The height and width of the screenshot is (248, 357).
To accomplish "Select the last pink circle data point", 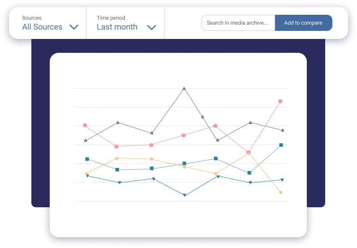I will (x=280, y=101).
